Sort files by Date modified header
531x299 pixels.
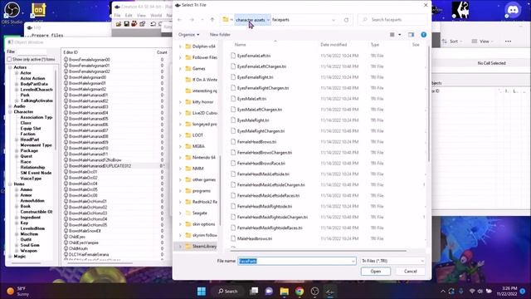pos(334,44)
